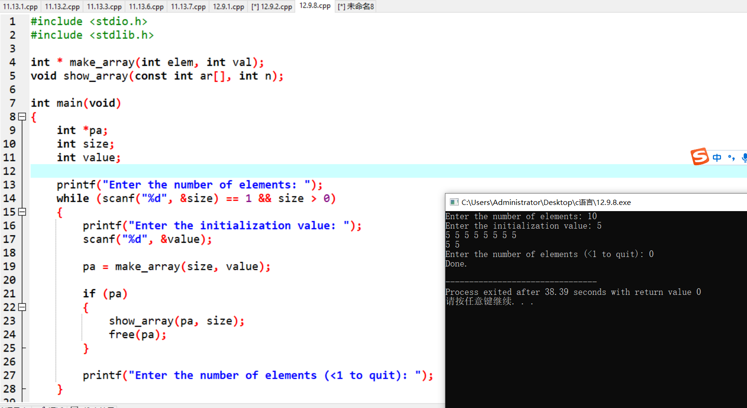Viewport: 747px width, 408px height.
Task: Open the 11.13.2.cpp tab
Action: coord(62,7)
